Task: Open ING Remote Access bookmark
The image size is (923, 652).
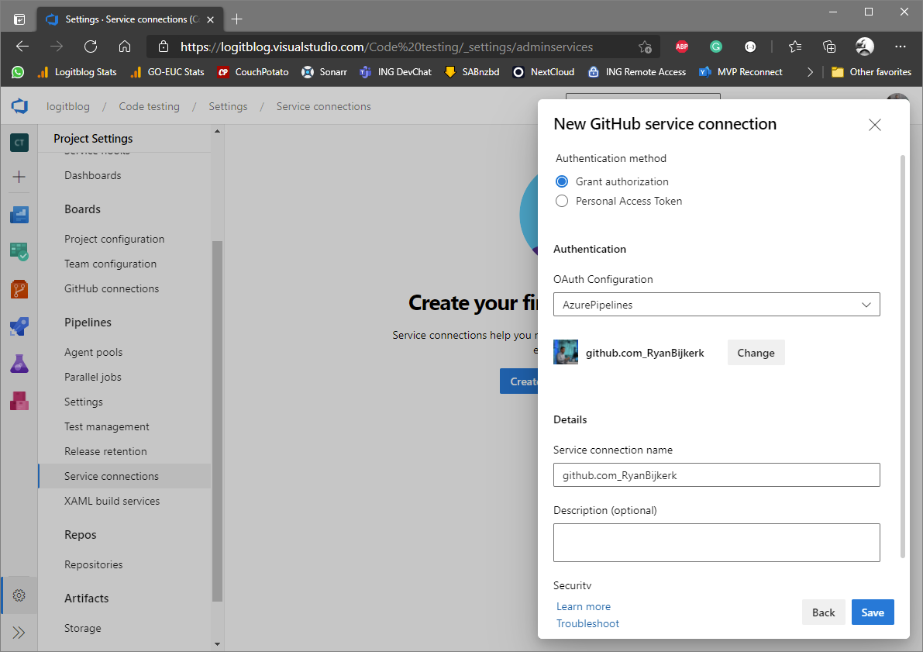Action: click(x=636, y=72)
